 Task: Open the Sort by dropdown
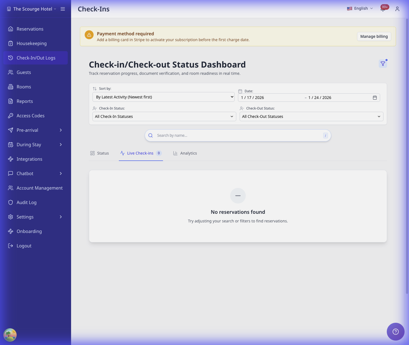click(163, 97)
